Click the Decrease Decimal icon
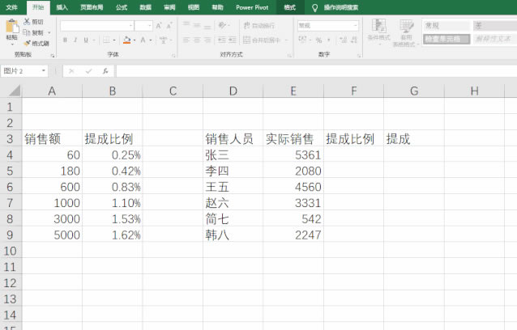 [354, 40]
